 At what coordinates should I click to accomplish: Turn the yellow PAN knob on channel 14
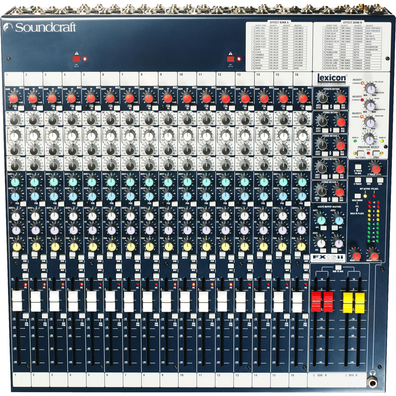click(x=263, y=246)
